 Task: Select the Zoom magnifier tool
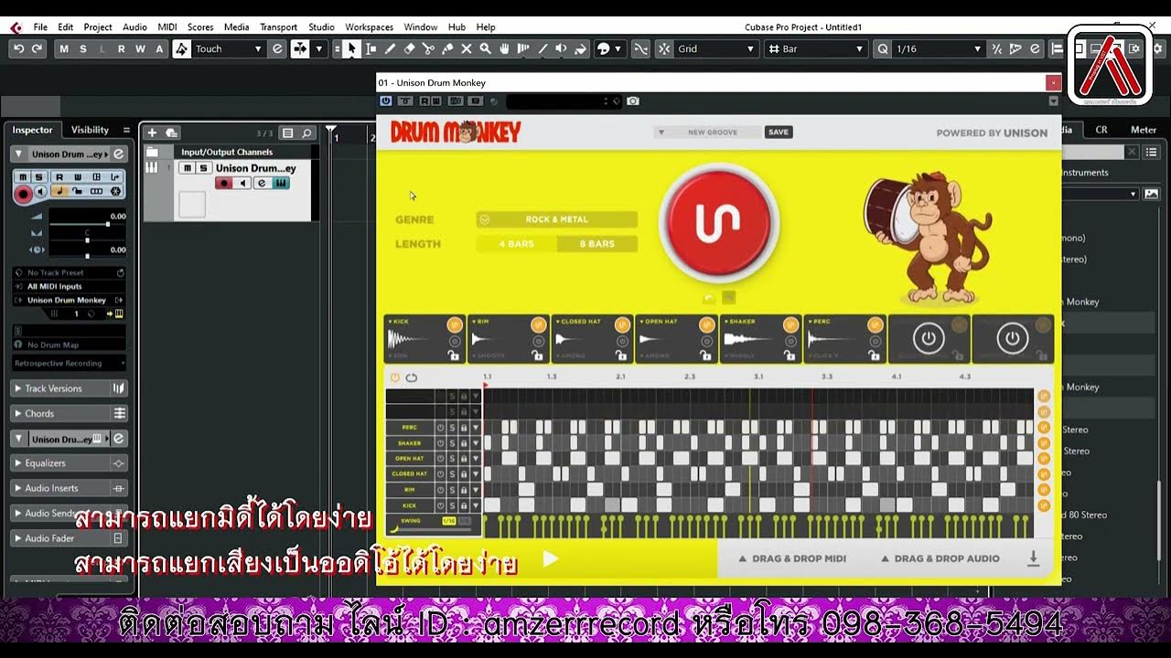click(x=486, y=48)
